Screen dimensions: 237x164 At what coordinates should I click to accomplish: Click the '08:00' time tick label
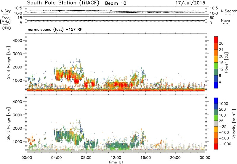(86, 158)
